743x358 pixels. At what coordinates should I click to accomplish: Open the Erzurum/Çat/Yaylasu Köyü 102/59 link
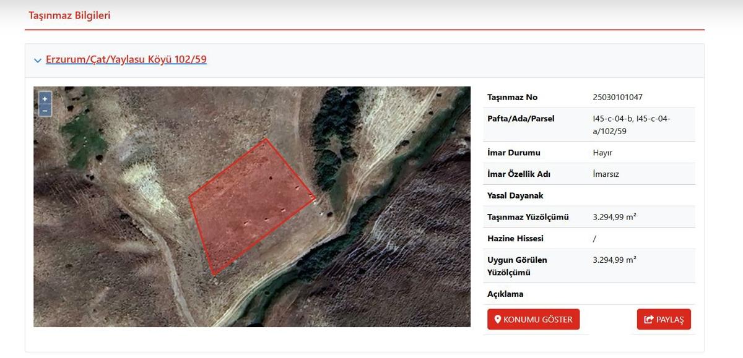[126, 60]
